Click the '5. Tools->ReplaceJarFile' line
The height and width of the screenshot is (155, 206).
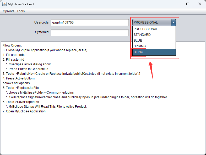click(21, 88)
